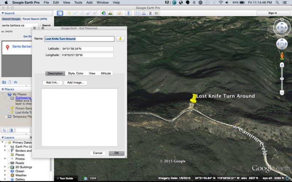This screenshot has height=182, width=292.
Task: Expand the Photos layer node
Action: point(5,159)
